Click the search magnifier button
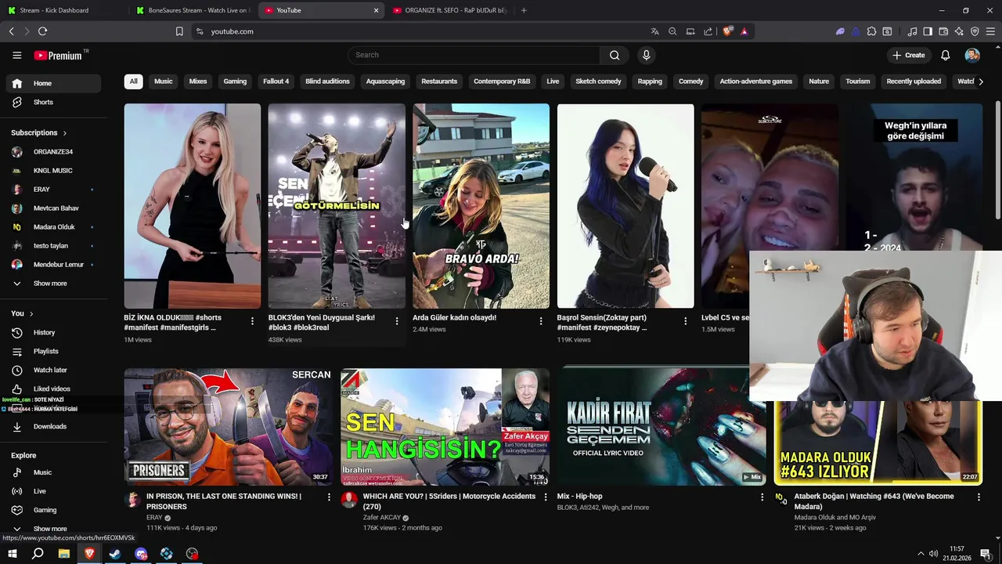 tap(615, 55)
